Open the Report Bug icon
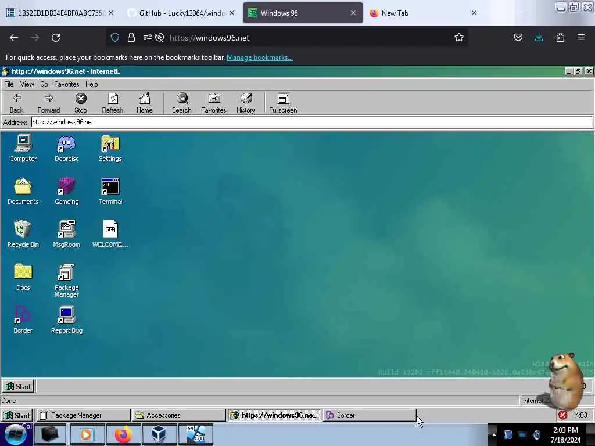The image size is (595, 446). click(66, 320)
